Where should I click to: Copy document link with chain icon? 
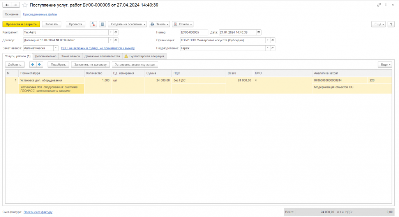(379, 5)
